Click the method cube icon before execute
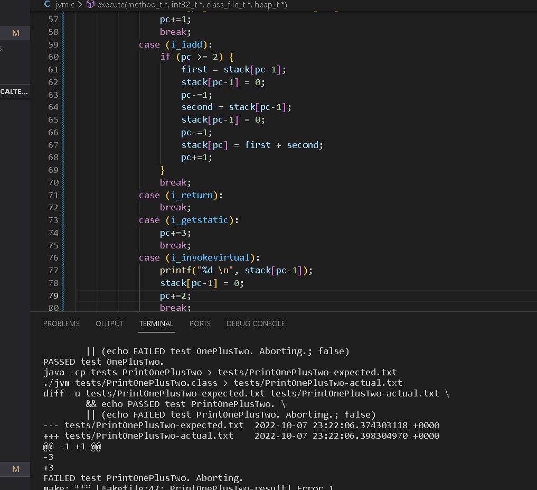This screenshot has width=537, height=490. (x=90, y=5)
